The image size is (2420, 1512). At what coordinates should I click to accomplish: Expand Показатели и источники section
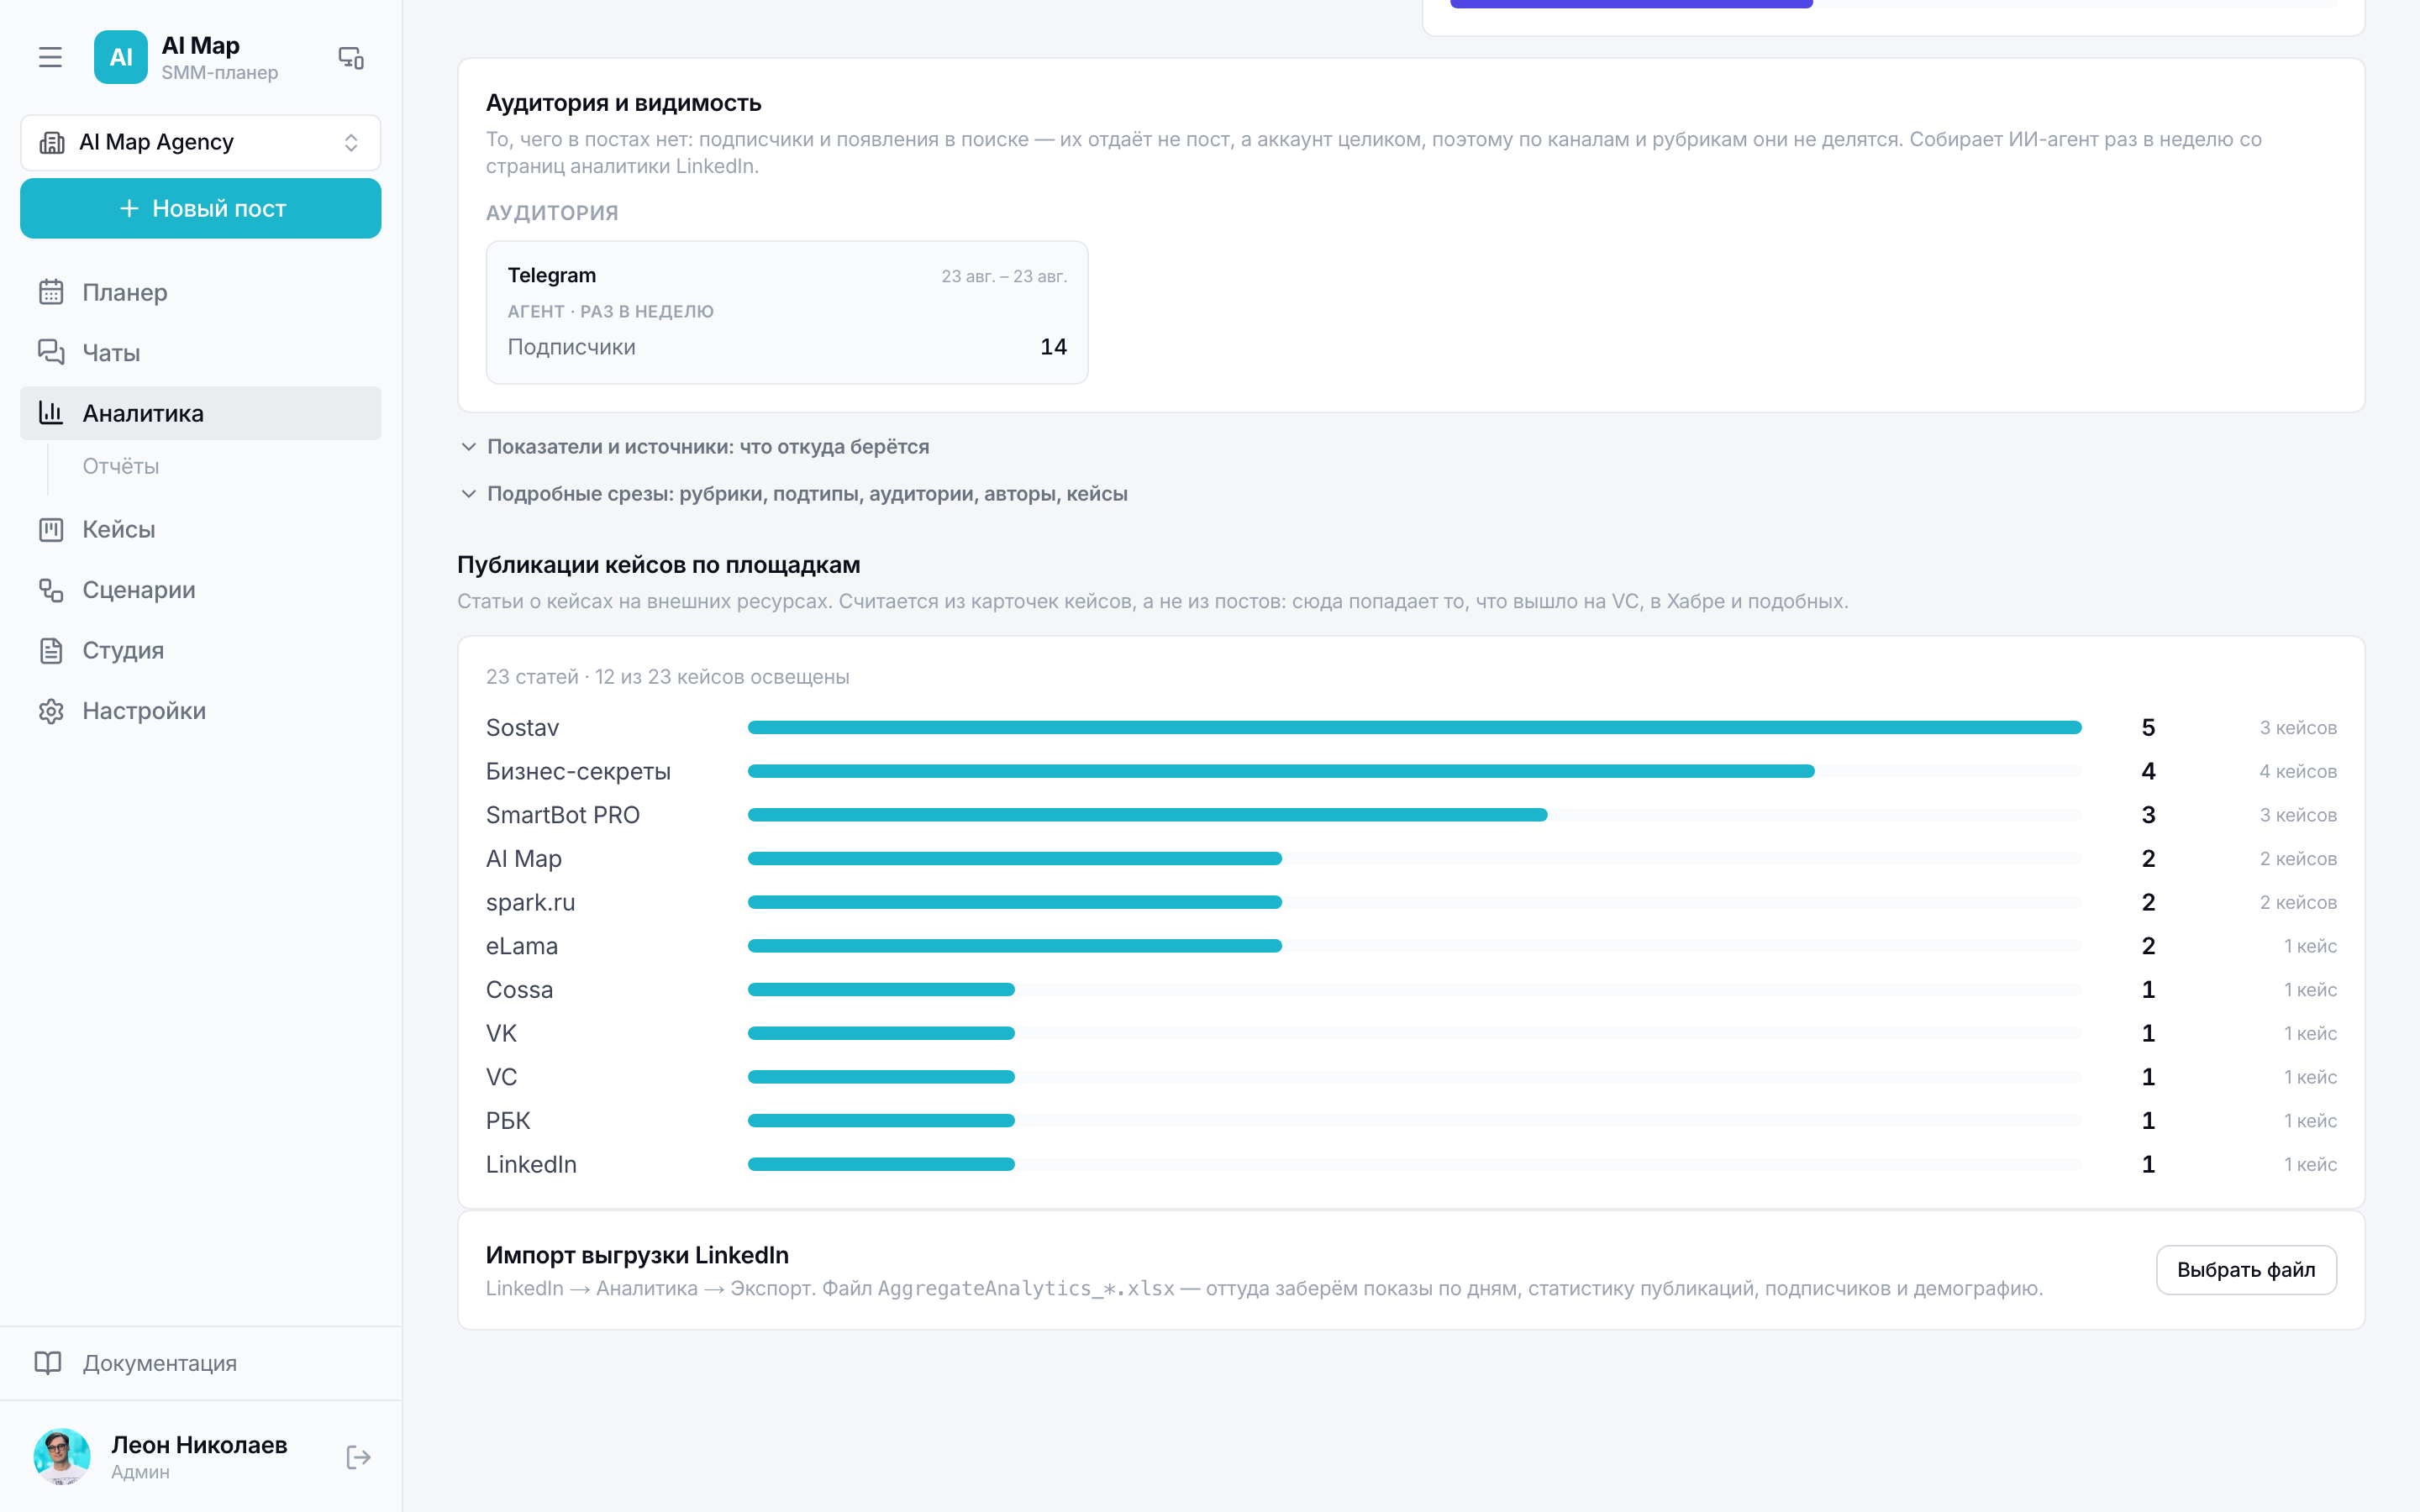695,446
